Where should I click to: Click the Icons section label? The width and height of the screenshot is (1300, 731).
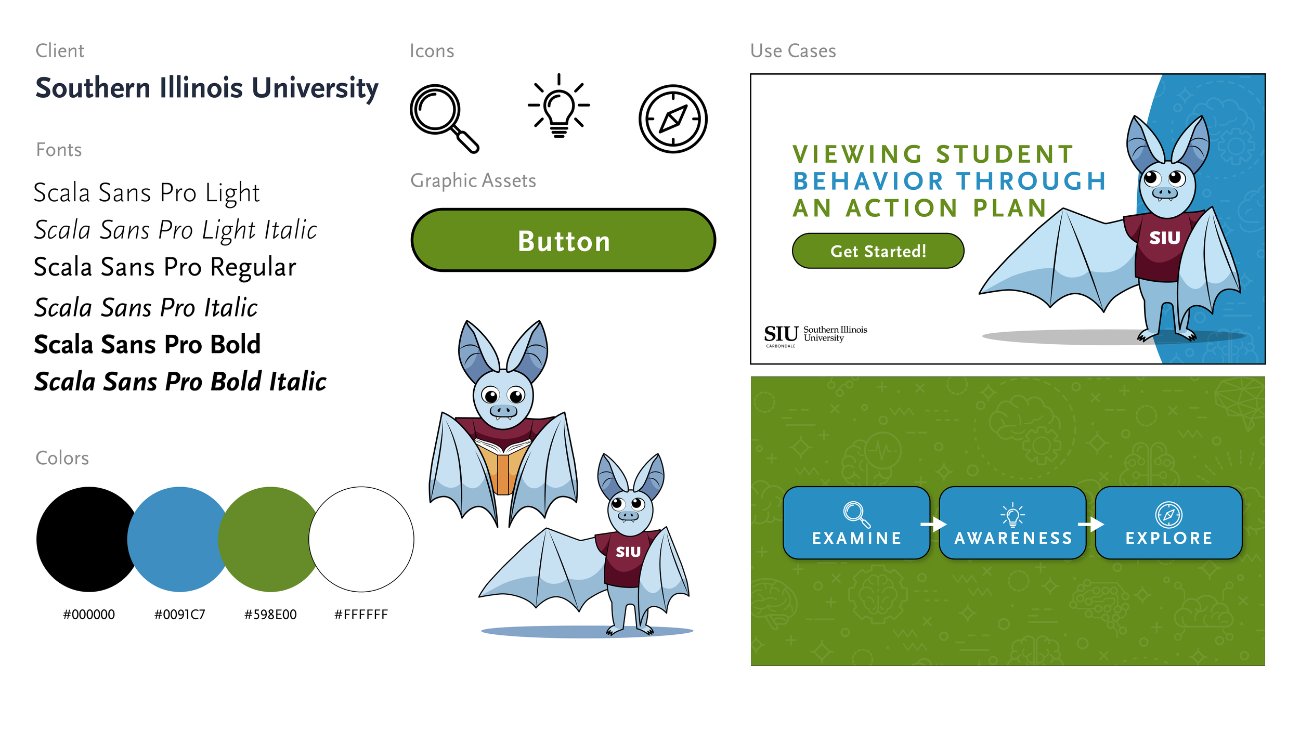coord(432,51)
